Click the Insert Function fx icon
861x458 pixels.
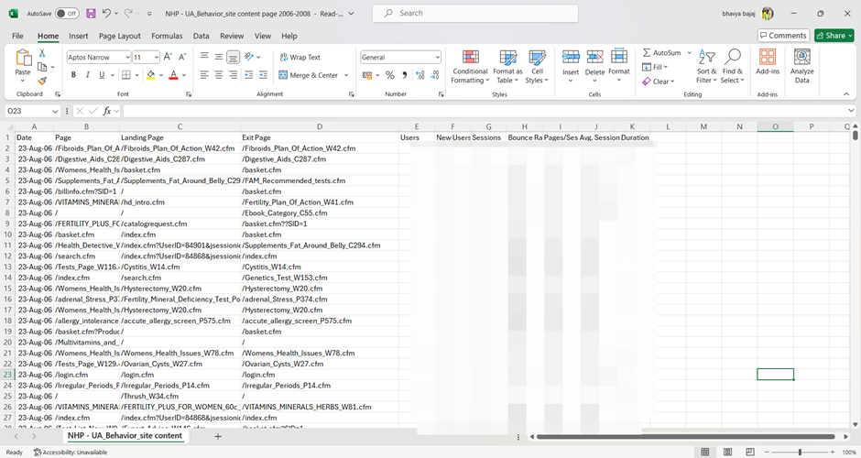coord(107,111)
